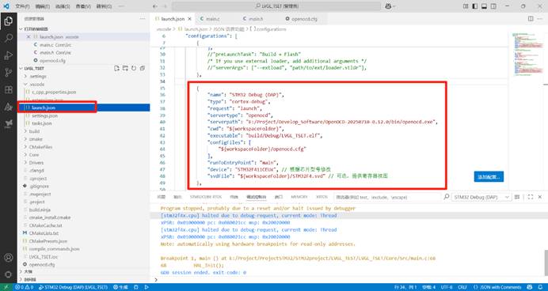Screen dimensions: 548x291
Task: Click the debug console filter input field
Action: pos(387,197)
